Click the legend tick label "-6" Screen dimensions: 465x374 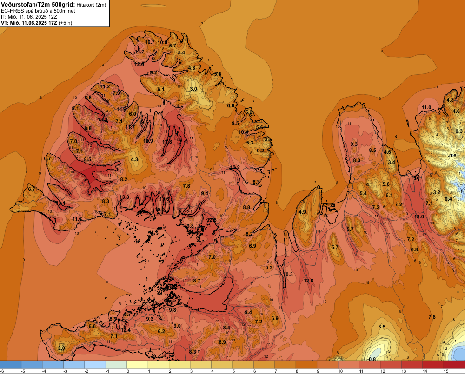click(2, 371)
